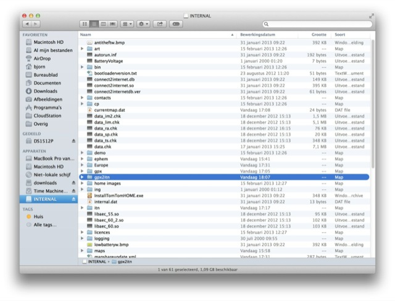This screenshot has width=395, height=301.
Task: Select InstallTomTomHOME.exe file
Action: [223, 195]
